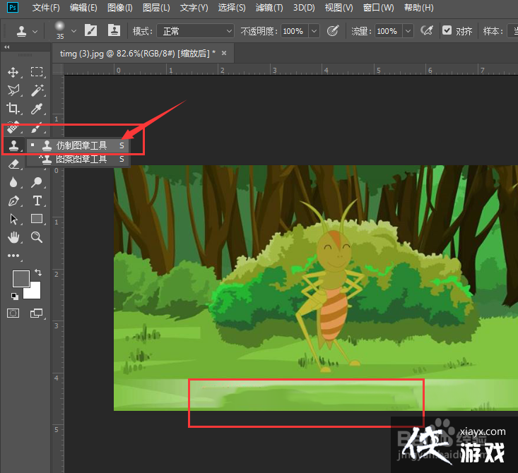Close the timg (3).jpg document tab
The width and height of the screenshot is (518, 473).
[224, 53]
